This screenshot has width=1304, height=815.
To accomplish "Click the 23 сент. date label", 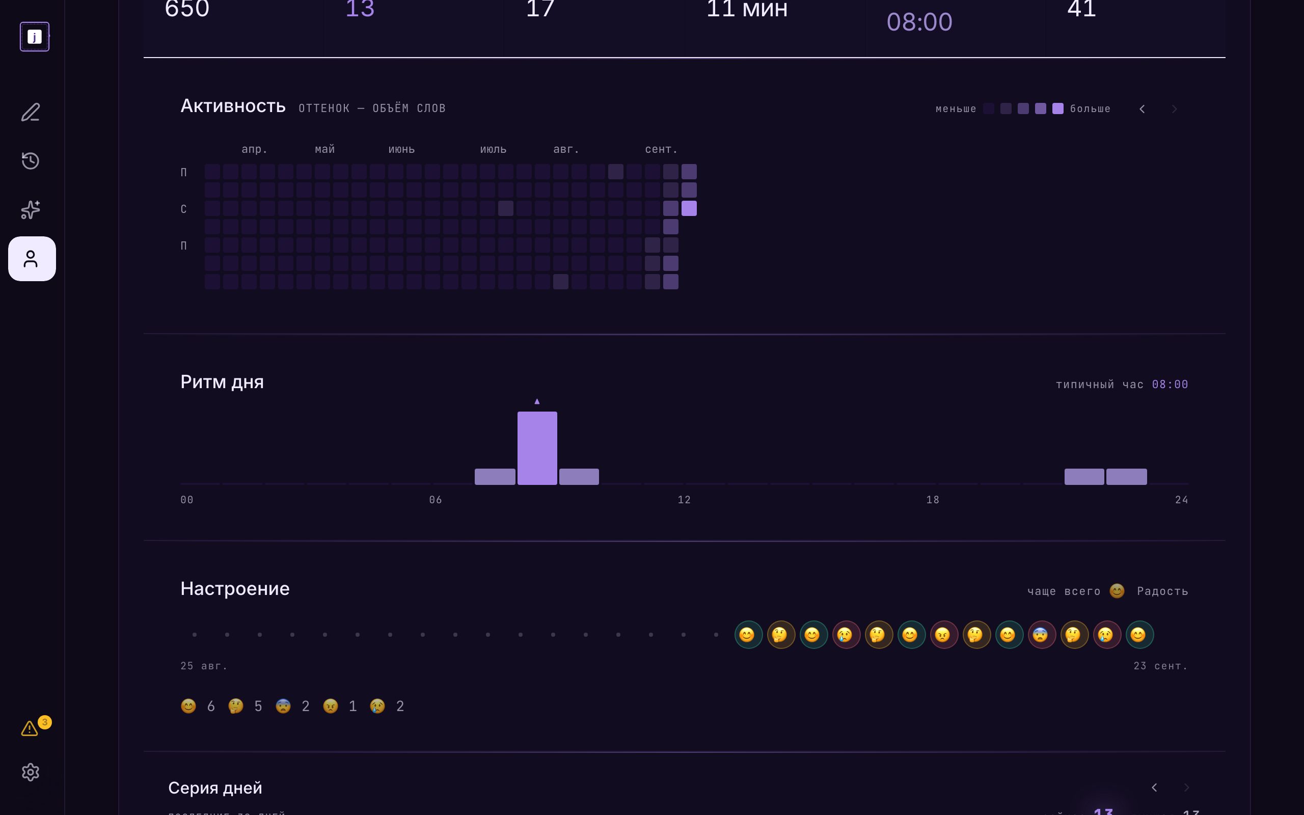I will coord(1161,666).
